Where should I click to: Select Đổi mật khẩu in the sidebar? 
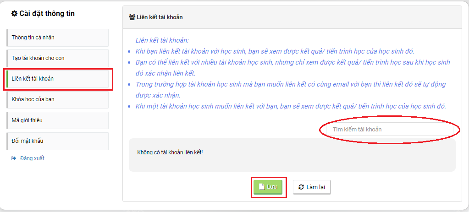point(57,141)
